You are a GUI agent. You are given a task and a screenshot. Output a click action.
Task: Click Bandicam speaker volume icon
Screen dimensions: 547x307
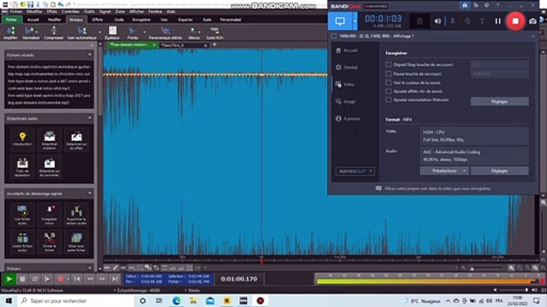click(438, 21)
